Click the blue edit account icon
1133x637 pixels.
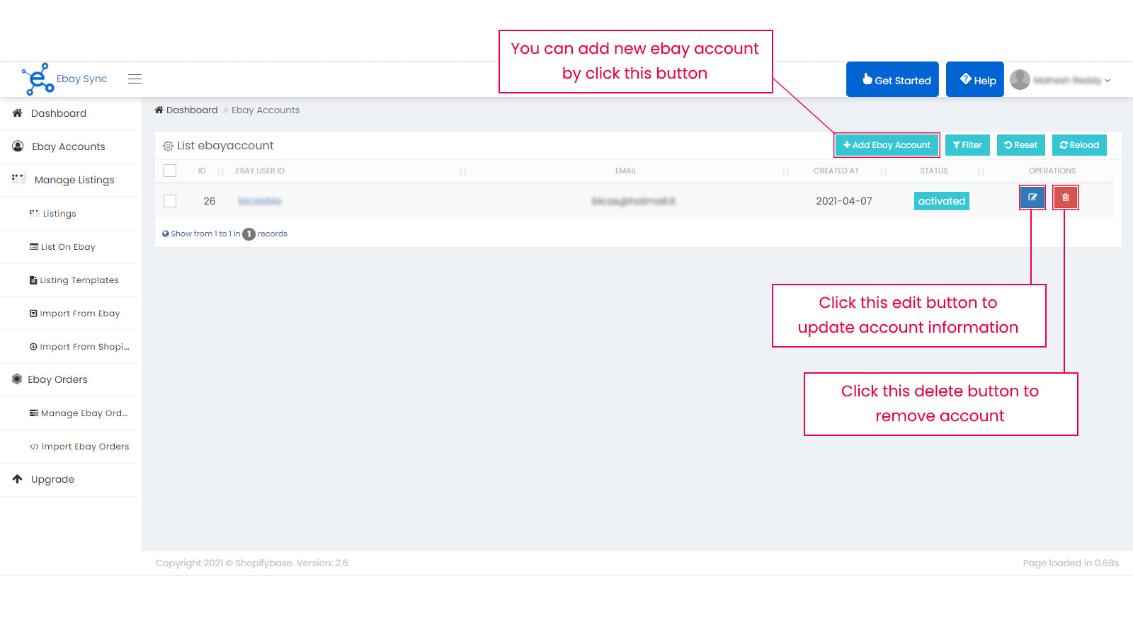tap(1032, 197)
